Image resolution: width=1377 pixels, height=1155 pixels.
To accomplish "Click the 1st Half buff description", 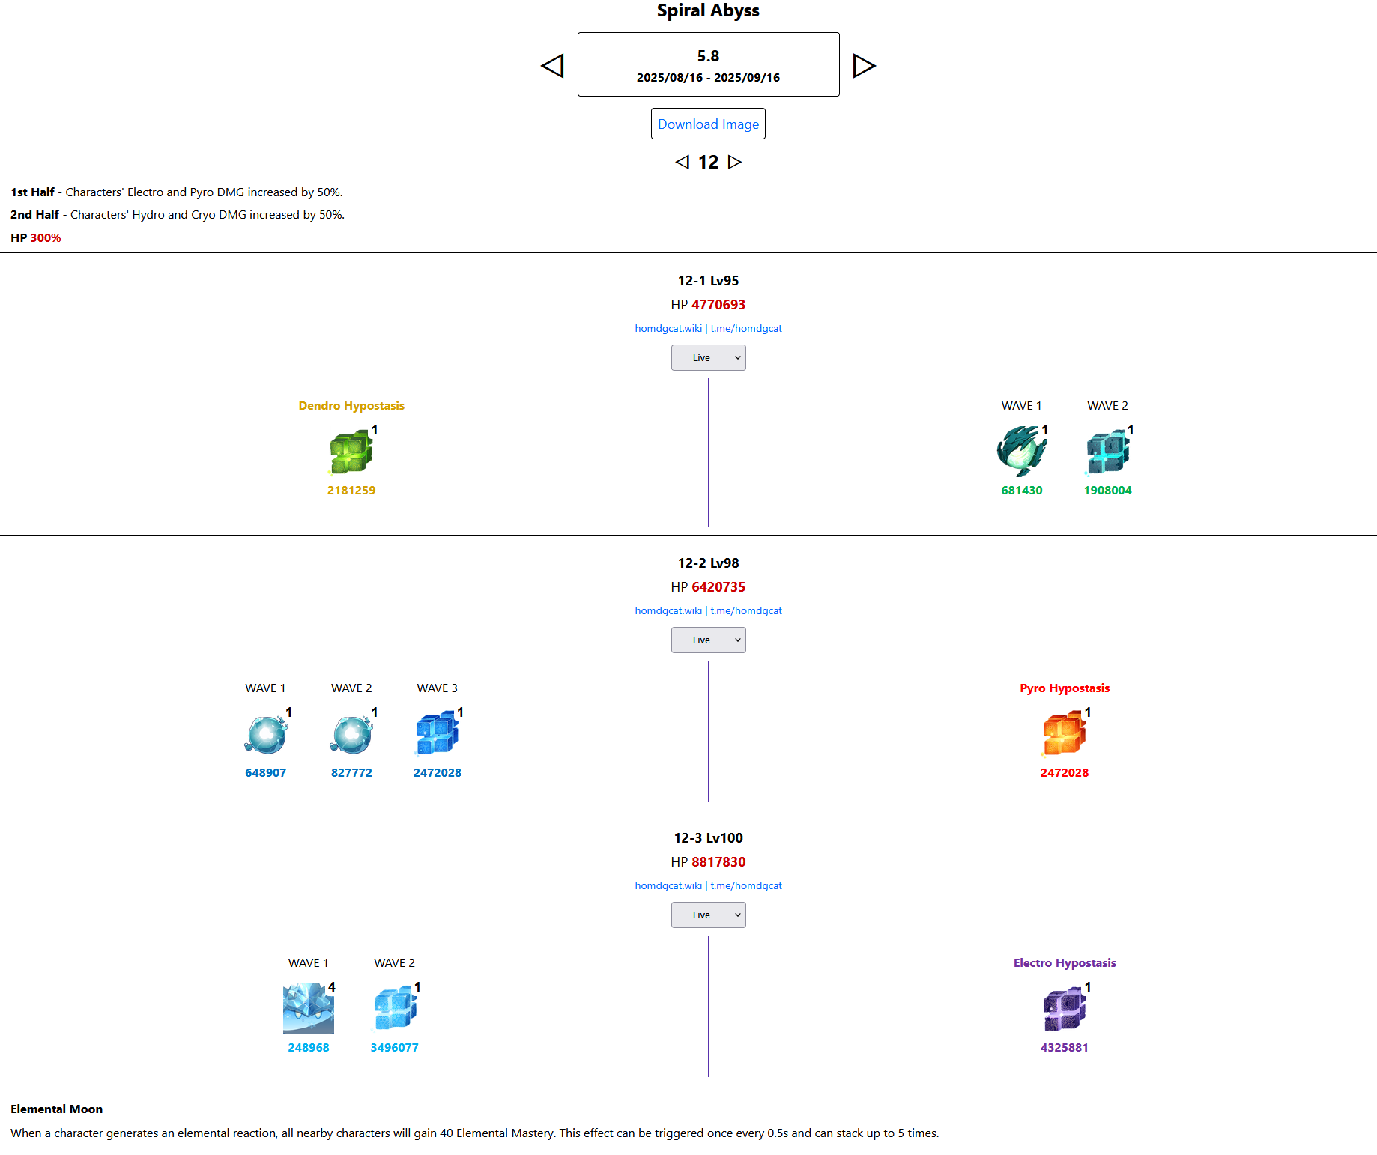I will (x=177, y=192).
